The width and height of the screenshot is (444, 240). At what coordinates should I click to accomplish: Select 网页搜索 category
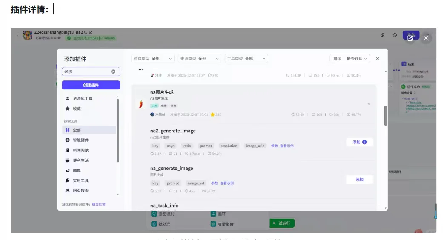pyautogui.click(x=89, y=191)
